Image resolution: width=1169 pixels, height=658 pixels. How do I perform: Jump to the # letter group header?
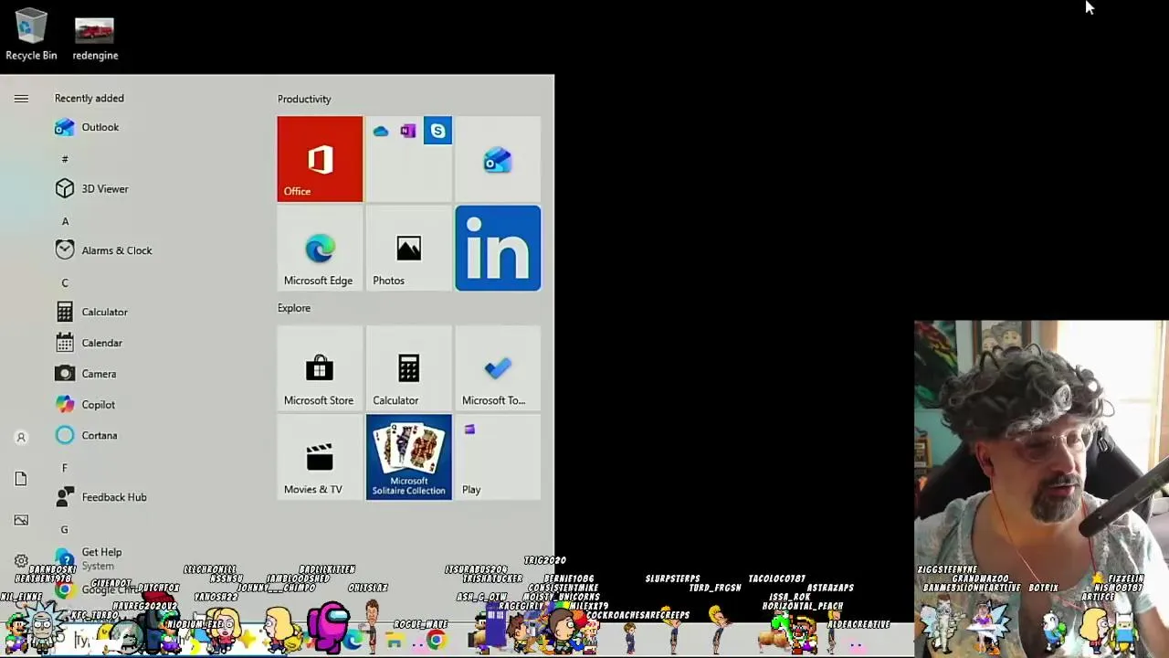[65, 159]
